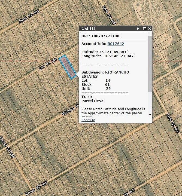Open account info link R017642

coord(116,44)
